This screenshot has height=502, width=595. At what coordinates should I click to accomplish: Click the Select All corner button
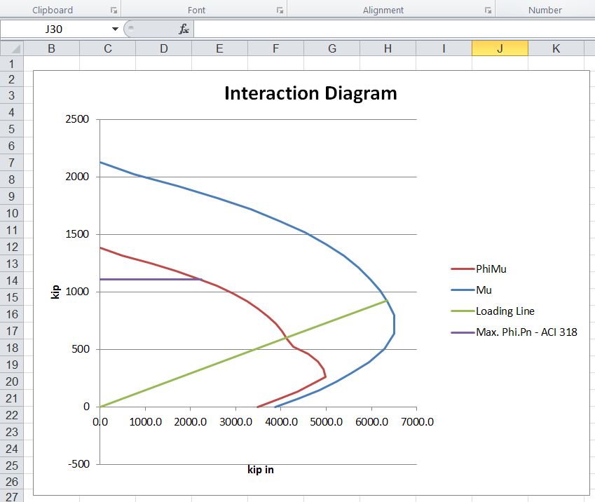(x=12, y=48)
